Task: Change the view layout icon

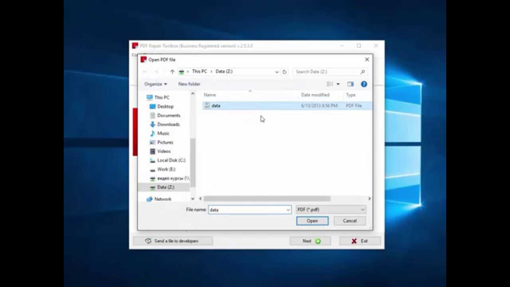Action: point(330,84)
